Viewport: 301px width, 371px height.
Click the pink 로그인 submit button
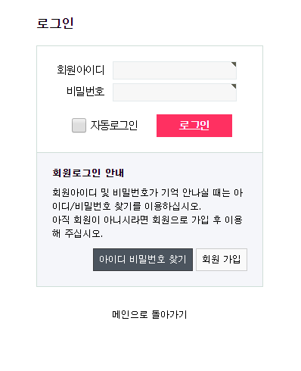(194, 126)
